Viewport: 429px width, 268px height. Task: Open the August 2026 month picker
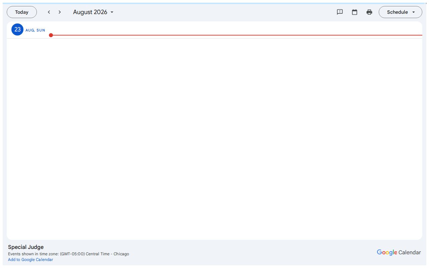pyautogui.click(x=94, y=12)
